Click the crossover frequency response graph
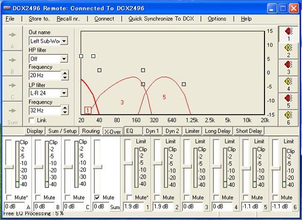This screenshot has height=220, width=302. (x=173, y=73)
